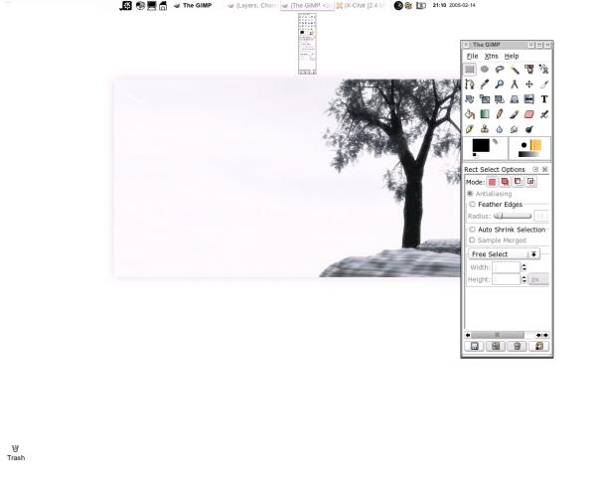Select the Zoom magnifier tool
The height and width of the screenshot is (477, 596).
pyautogui.click(x=500, y=84)
